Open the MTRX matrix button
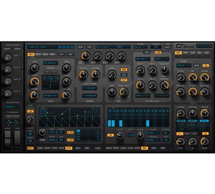The width and height of the screenshot is (215, 194). [98, 148]
